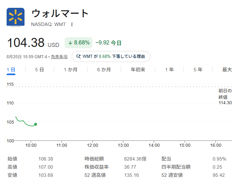Switch to the 1 年 chart range tab
The image size is (236, 184).
point(169,70)
